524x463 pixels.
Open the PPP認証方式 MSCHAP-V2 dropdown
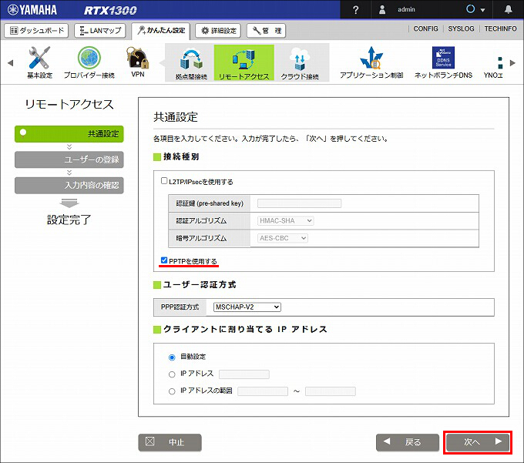(x=247, y=307)
